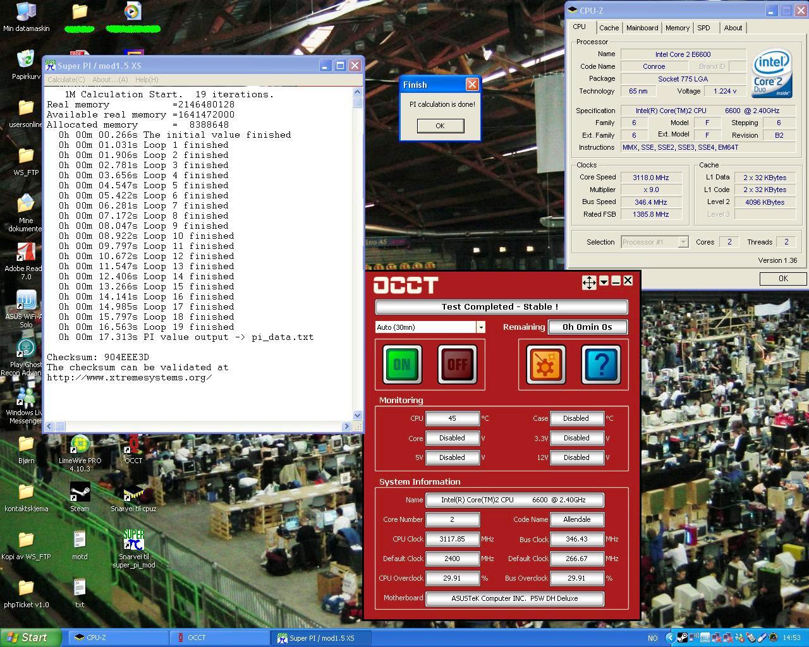This screenshot has height=647, width=809.
Task: Open OCCT help question mark icon
Action: 601,364
